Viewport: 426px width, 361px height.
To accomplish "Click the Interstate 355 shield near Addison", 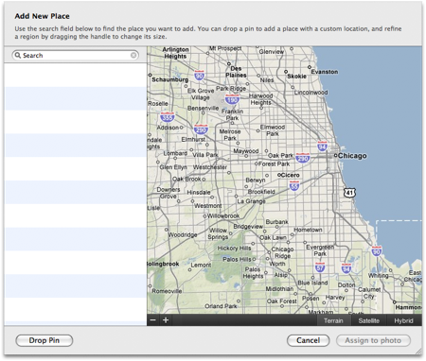I will click(167, 117).
